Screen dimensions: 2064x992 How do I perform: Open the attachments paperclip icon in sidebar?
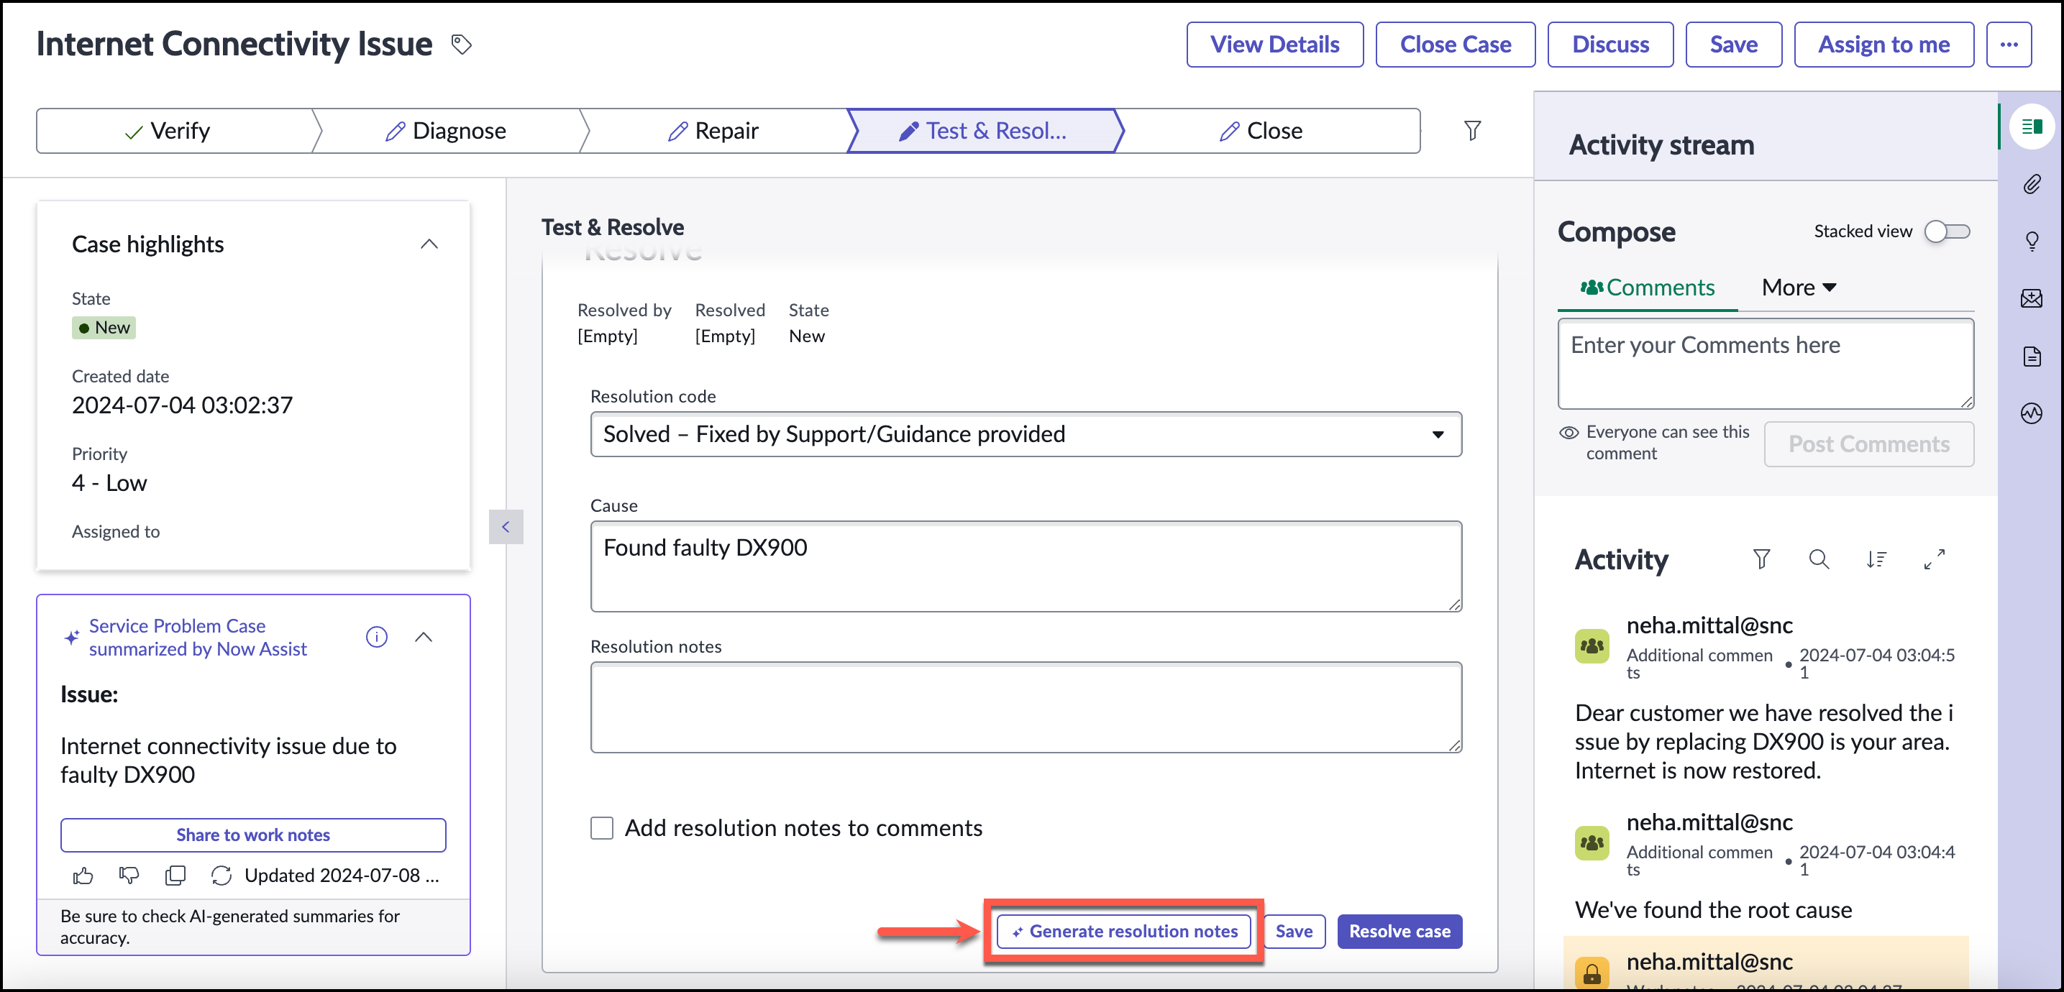(x=2031, y=184)
